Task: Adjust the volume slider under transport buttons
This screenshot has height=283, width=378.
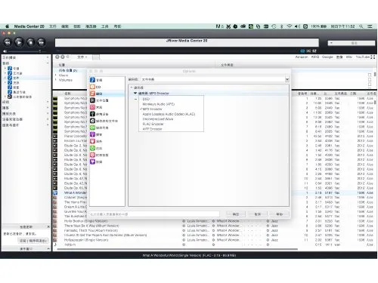Action: [x=25, y=51]
